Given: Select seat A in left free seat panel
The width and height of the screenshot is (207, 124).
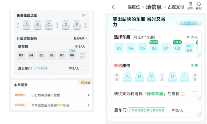Looking at the screenshot, I should click(x=27, y=25).
